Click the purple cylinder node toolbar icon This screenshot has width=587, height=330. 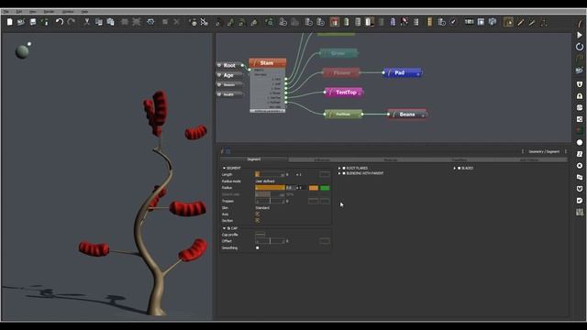click(393, 22)
